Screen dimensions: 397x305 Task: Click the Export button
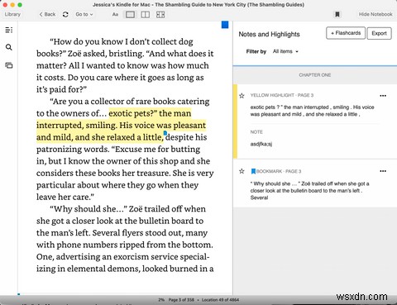click(379, 33)
